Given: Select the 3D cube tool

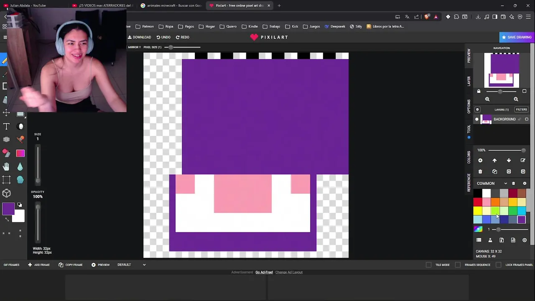Looking at the screenshot, I should (6, 193).
